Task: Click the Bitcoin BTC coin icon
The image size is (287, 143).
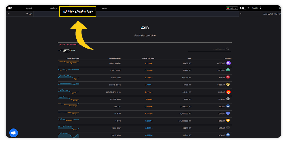Action: coord(228,120)
